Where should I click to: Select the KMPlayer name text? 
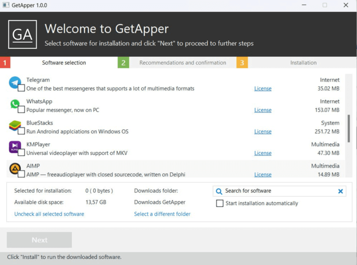38,144
